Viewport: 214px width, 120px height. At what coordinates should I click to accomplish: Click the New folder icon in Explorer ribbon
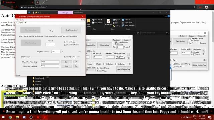point(89,23)
